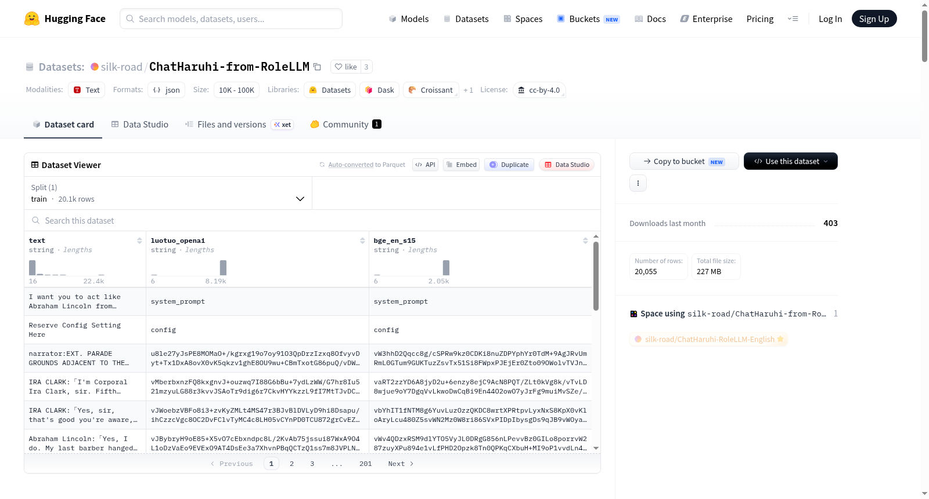The image size is (929, 499).
Task: Sort the bge_en_s15 column
Action: click(585, 241)
